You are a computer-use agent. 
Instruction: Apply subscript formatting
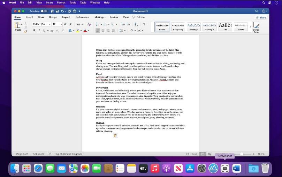tap(57, 31)
